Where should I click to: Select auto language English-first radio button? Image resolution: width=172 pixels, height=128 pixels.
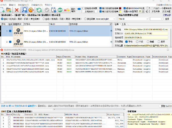coord(2,19)
